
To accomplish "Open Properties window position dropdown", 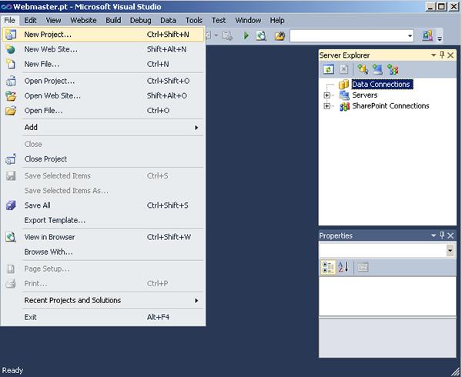I will coord(434,235).
